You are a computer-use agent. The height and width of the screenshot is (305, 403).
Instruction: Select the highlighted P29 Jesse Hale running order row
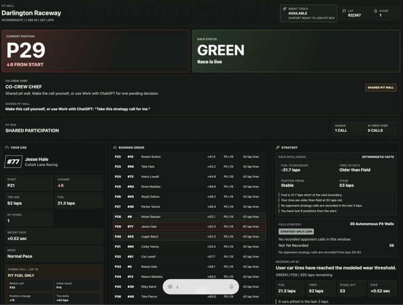(x=189, y=227)
